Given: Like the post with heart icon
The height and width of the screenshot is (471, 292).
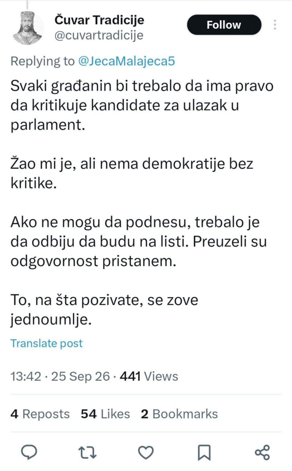Looking at the screenshot, I should point(146,452).
